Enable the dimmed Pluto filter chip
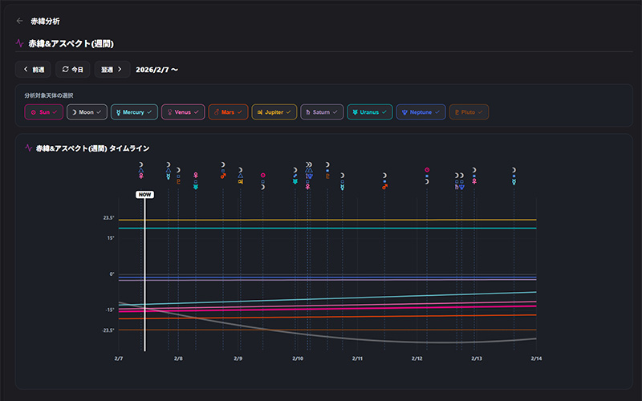The height and width of the screenshot is (401, 642). click(469, 112)
